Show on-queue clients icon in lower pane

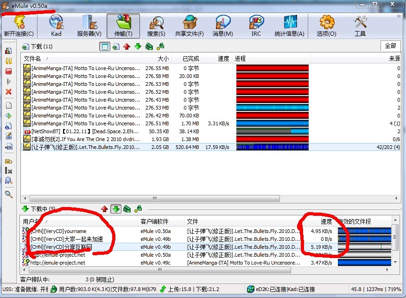coord(127,209)
